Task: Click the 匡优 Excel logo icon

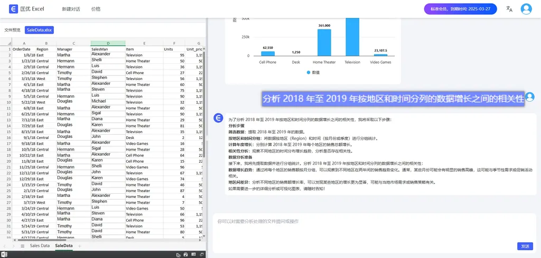Action: pyautogui.click(x=13, y=9)
